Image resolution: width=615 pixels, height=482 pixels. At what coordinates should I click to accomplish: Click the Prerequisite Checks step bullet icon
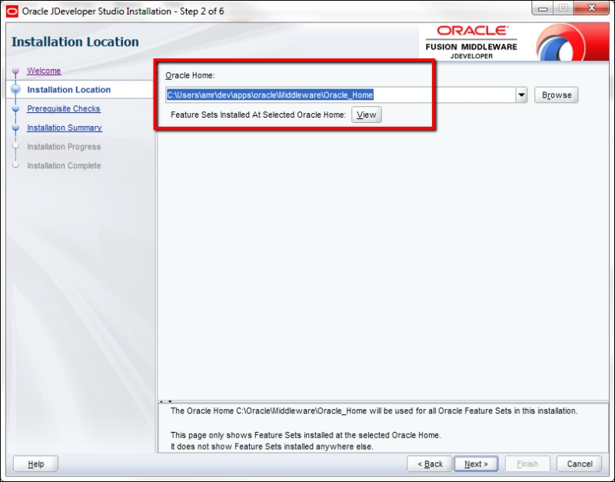[15, 108]
